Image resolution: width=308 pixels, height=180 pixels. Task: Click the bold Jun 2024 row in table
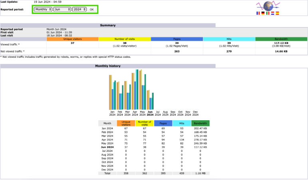coord(107,147)
